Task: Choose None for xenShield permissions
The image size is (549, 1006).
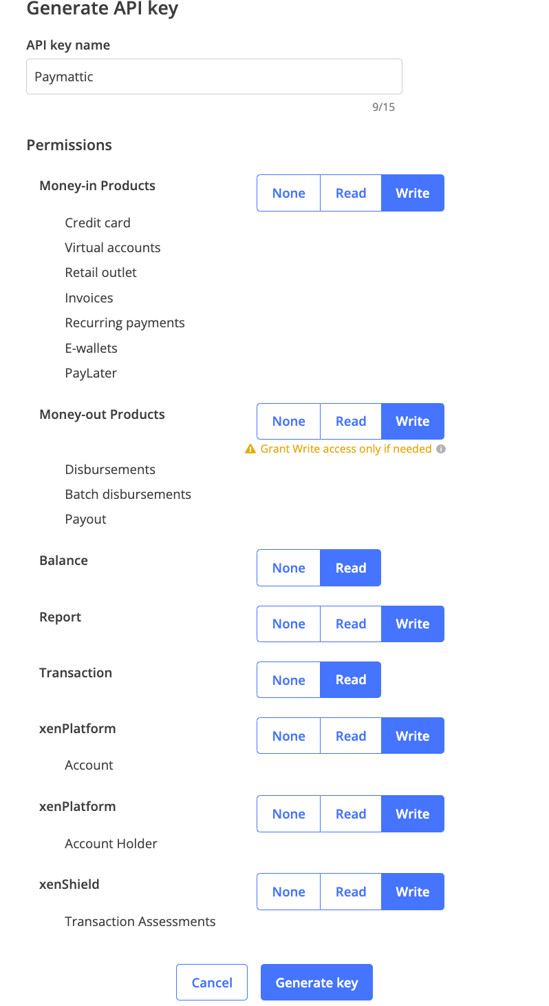Action: 288,892
